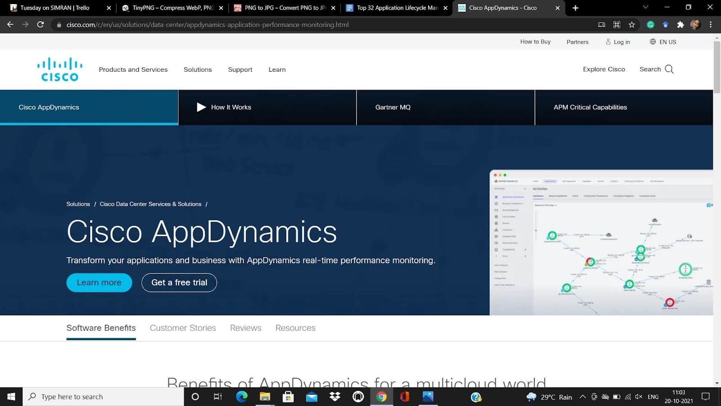This screenshot has width=721, height=406.
Task: Click Solutions breadcrumb link
Action: click(78, 204)
